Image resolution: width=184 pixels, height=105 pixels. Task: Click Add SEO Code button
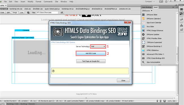point(91,53)
